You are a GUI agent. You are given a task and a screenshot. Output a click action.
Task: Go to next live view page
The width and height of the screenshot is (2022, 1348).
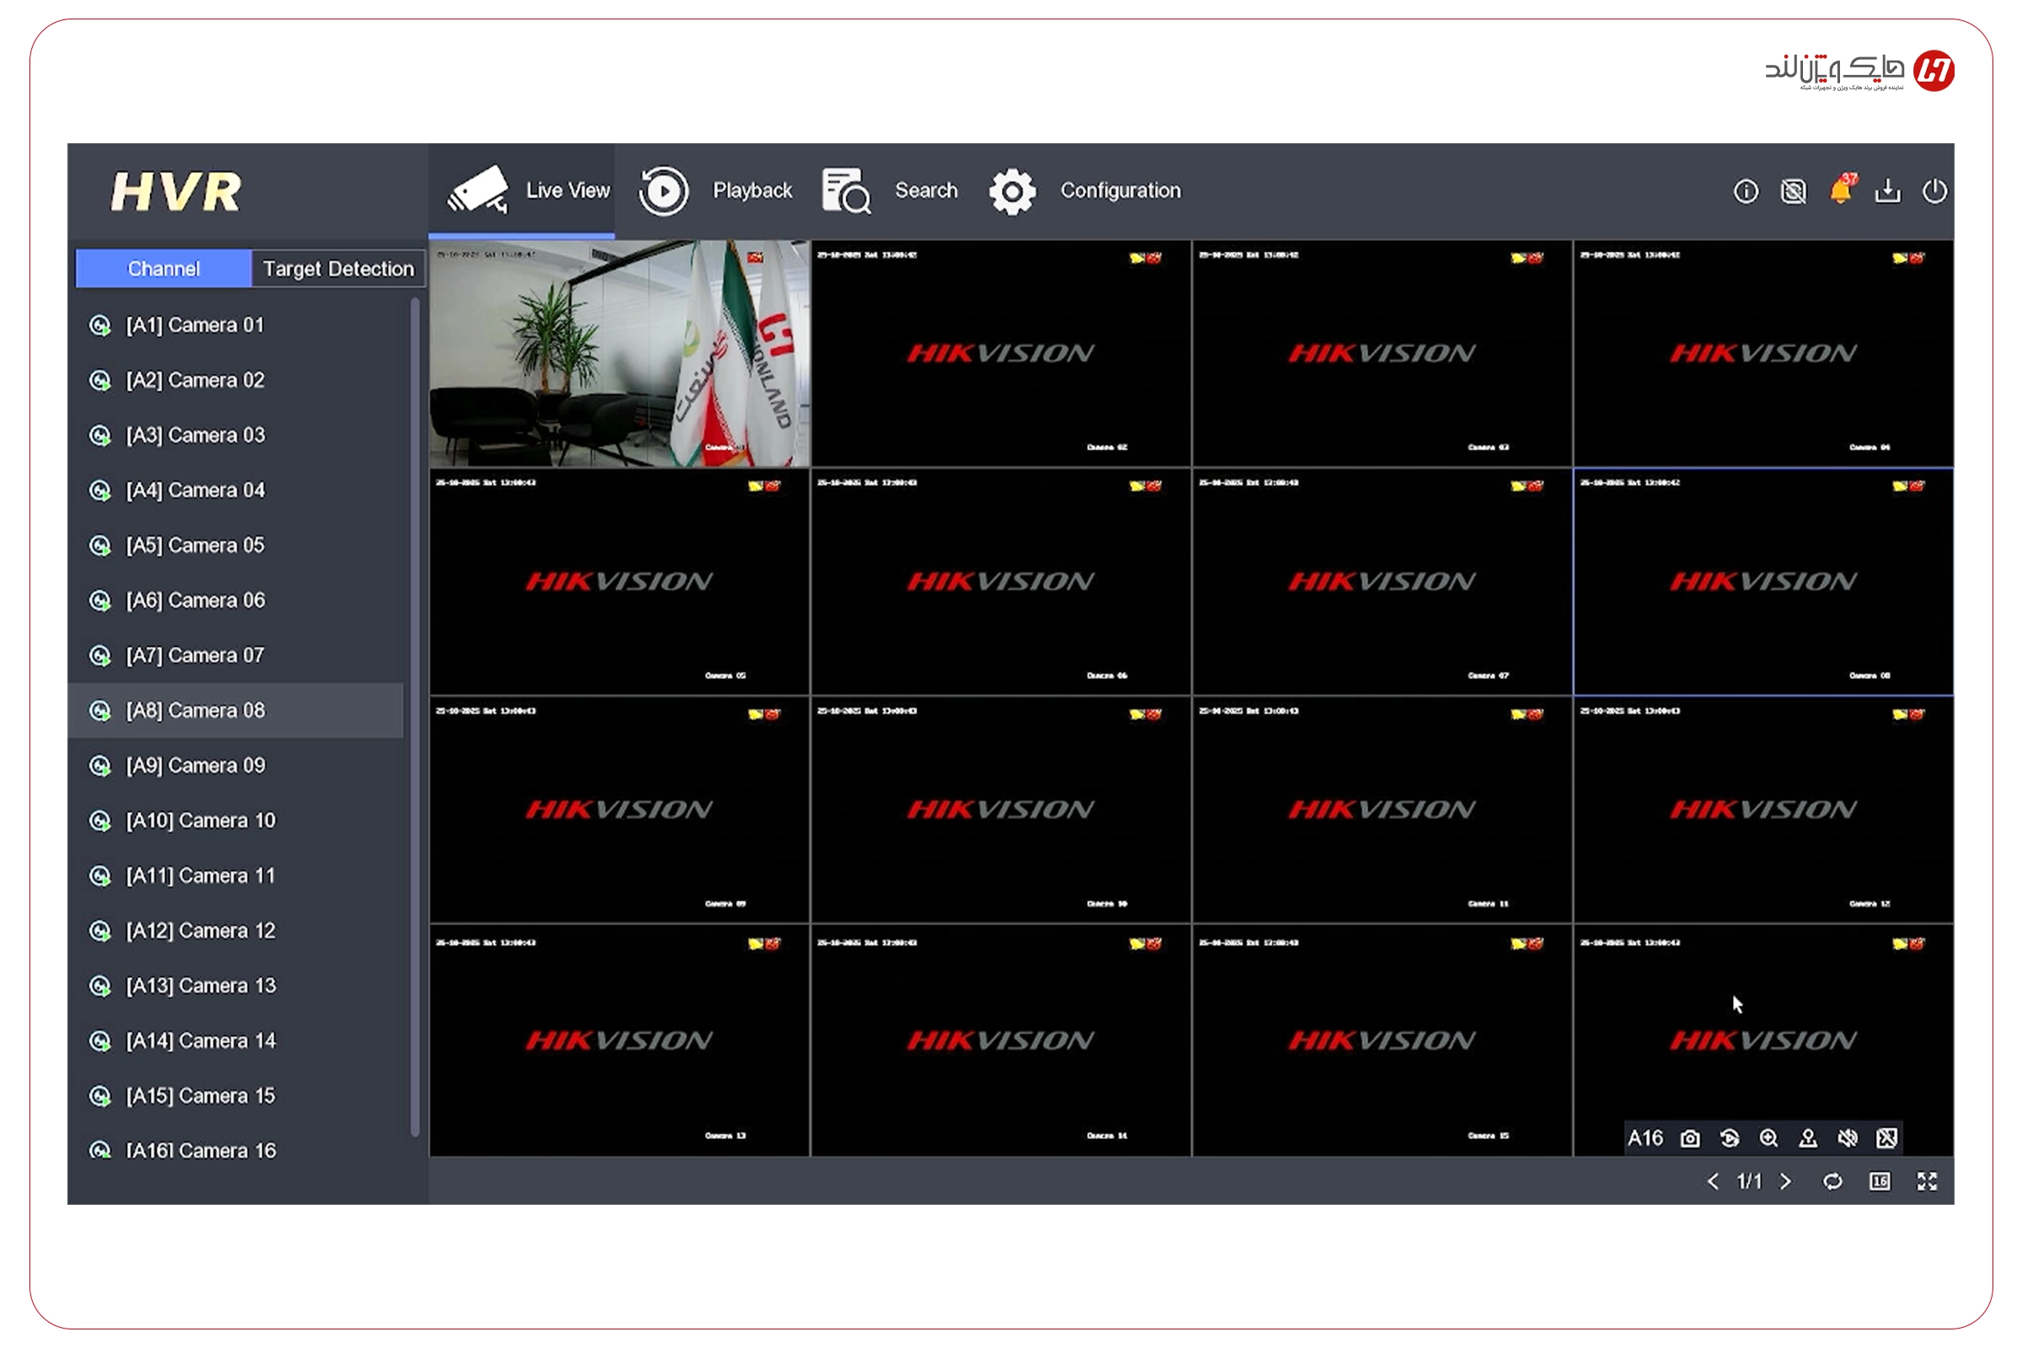click(1786, 1182)
